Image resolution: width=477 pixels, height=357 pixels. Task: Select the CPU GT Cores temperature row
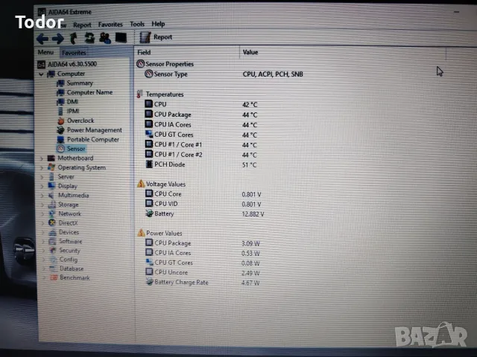click(200, 135)
